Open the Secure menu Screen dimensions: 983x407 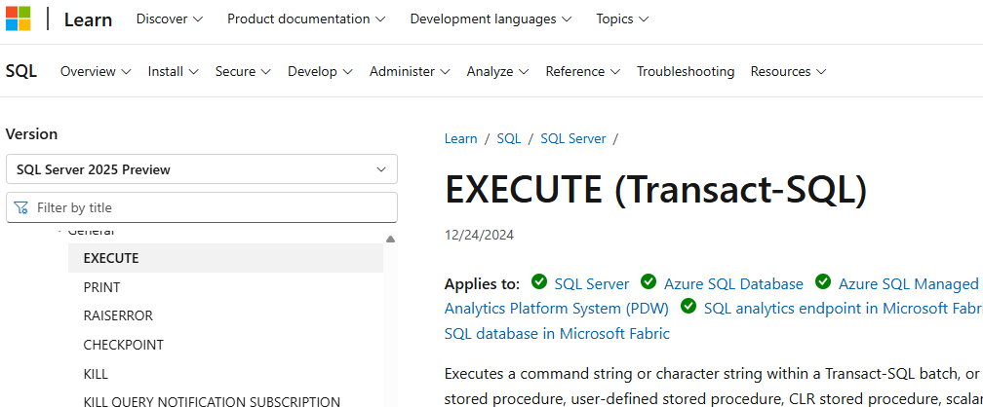coord(243,71)
